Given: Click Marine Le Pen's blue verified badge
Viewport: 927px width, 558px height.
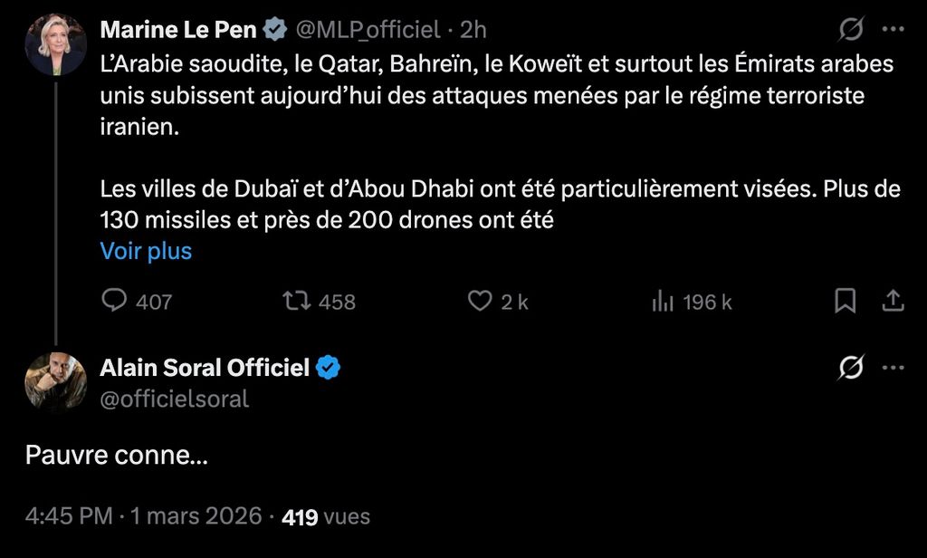Looking at the screenshot, I should pyautogui.click(x=275, y=30).
